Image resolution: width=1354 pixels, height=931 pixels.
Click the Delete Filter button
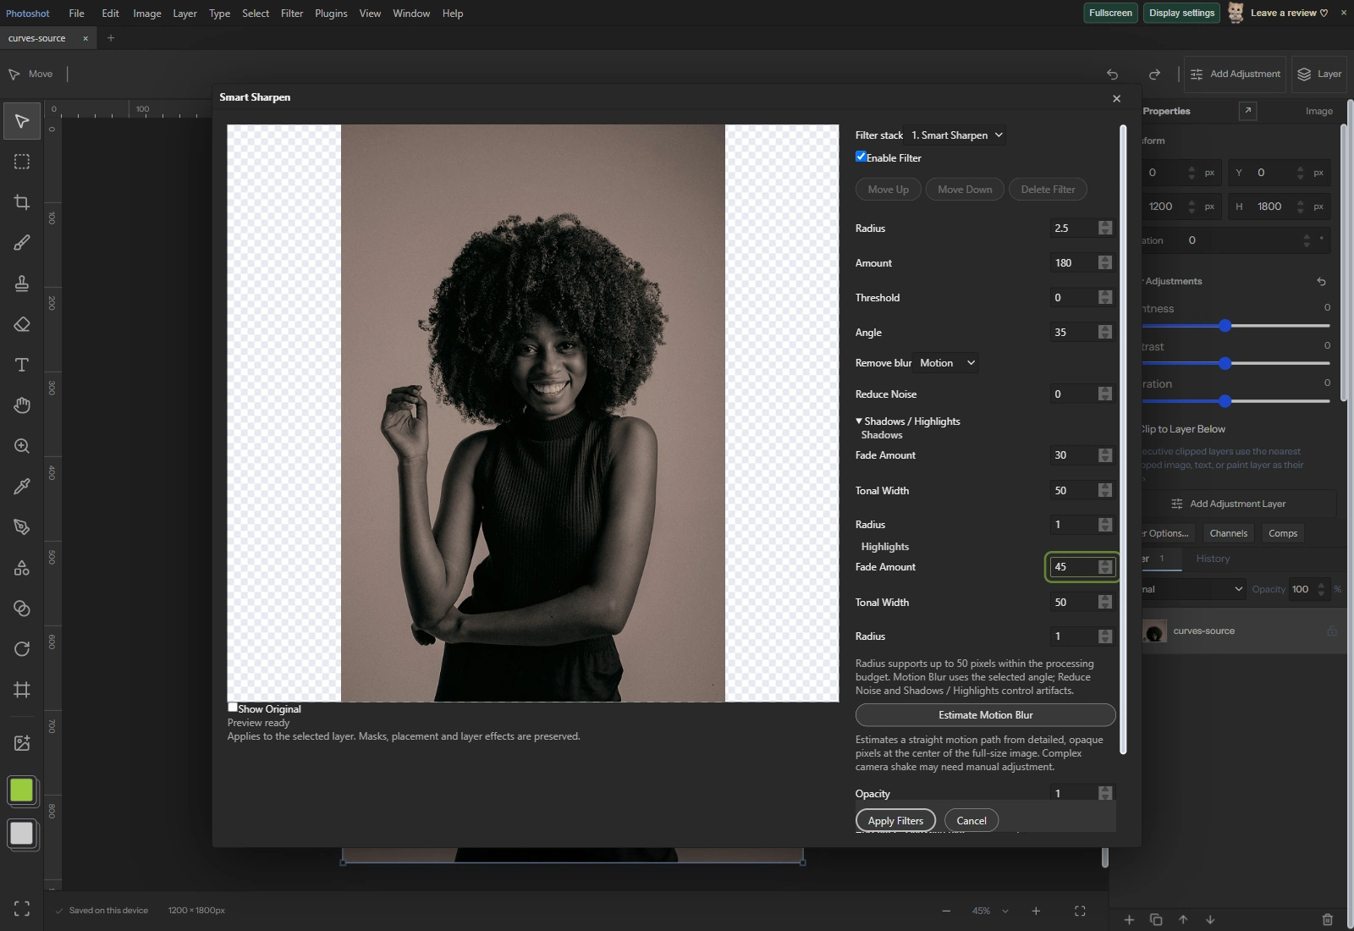(1048, 190)
